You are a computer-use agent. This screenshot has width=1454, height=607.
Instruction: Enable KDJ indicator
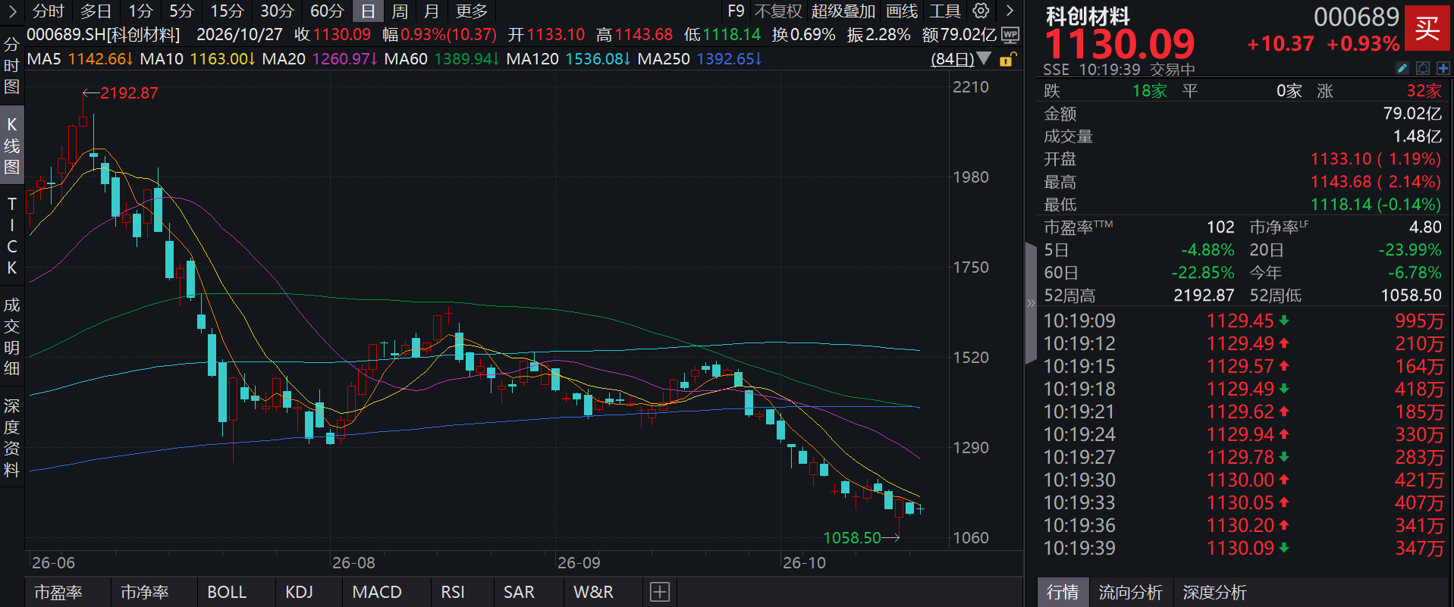[299, 592]
